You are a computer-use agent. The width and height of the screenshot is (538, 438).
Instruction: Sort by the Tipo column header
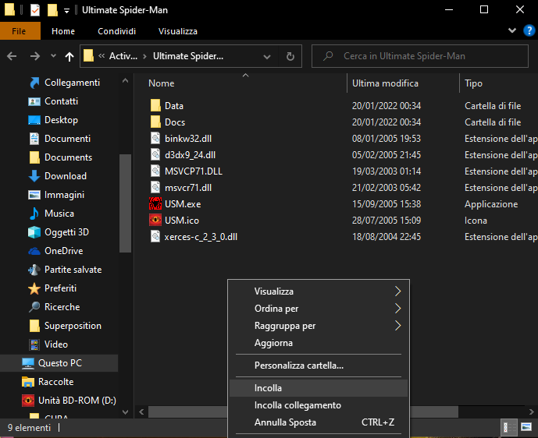499,83
